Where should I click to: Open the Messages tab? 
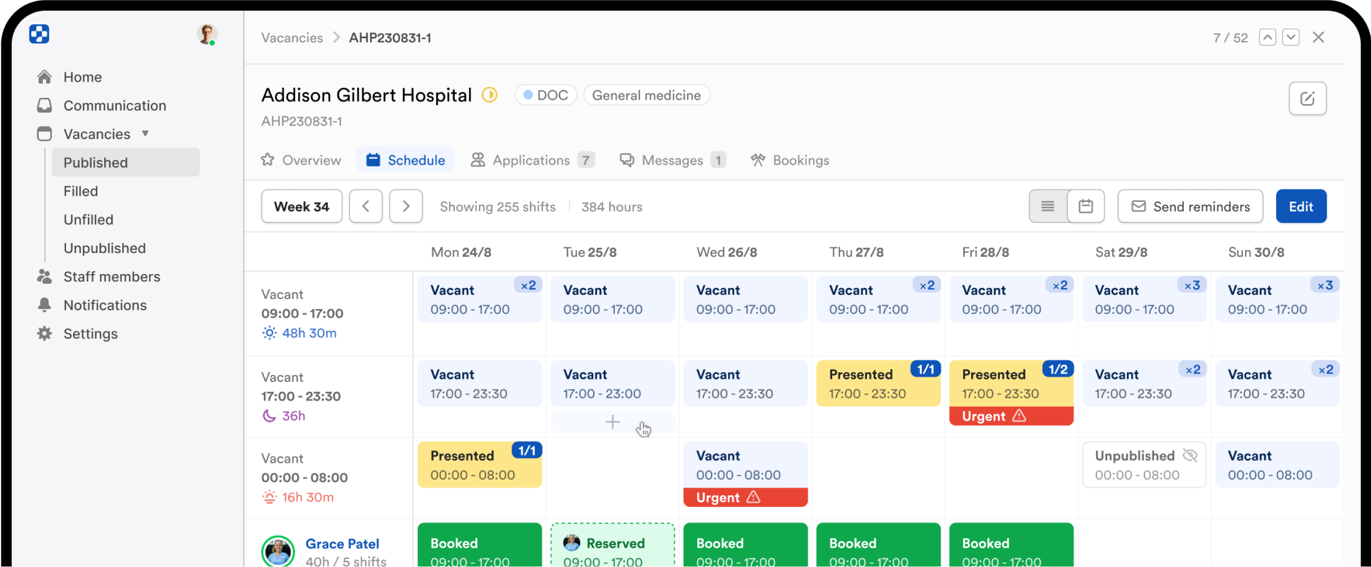click(672, 160)
